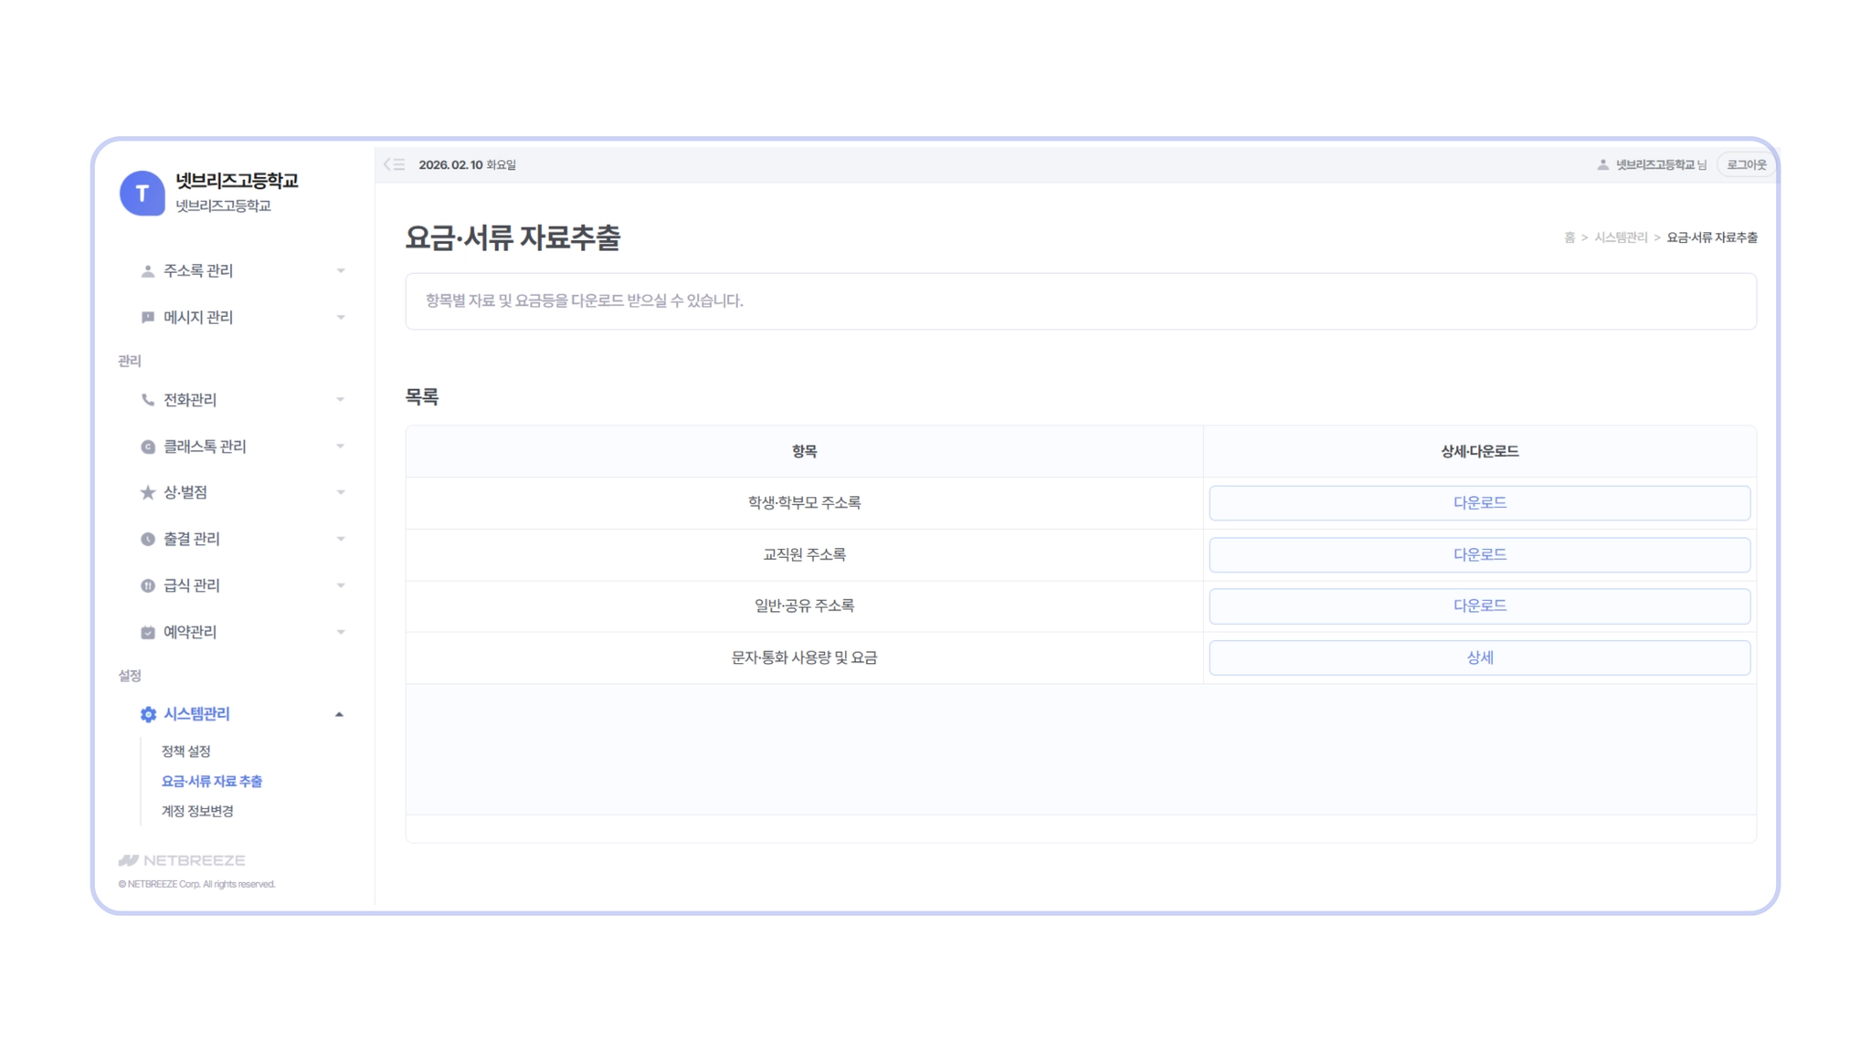Click the 시스템관리 breadcrumb link
Screen dimensions: 1871x1052
point(1620,237)
